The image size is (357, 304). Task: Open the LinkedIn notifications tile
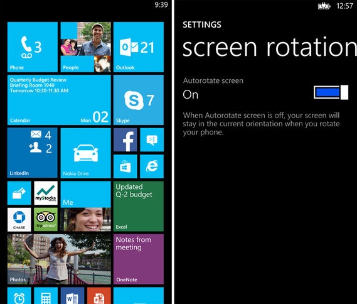(x=33, y=153)
